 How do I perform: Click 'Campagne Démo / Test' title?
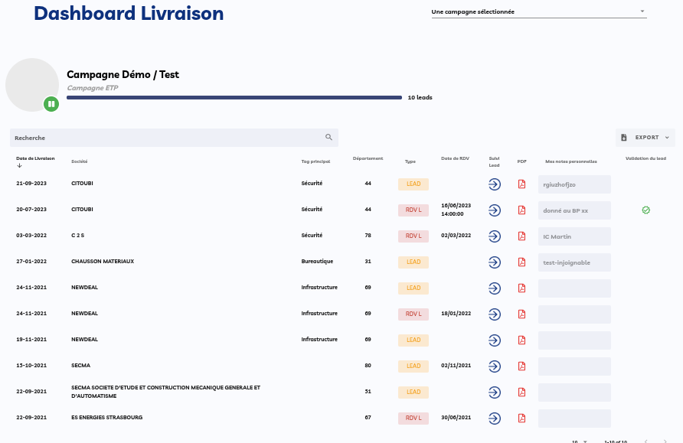coord(123,75)
